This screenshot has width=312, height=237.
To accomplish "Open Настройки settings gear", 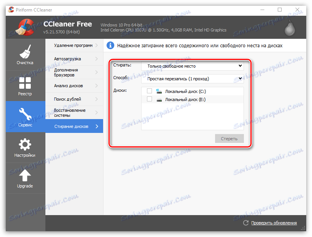I will click(x=25, y=148).
